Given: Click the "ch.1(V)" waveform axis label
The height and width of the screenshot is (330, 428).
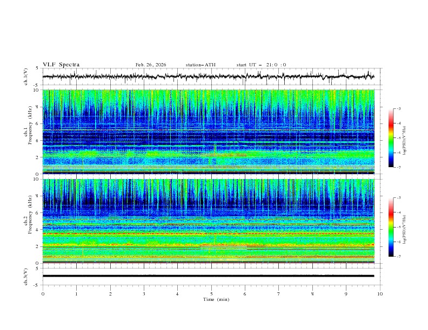Looking at the screenshot, I should click(26, 77).
